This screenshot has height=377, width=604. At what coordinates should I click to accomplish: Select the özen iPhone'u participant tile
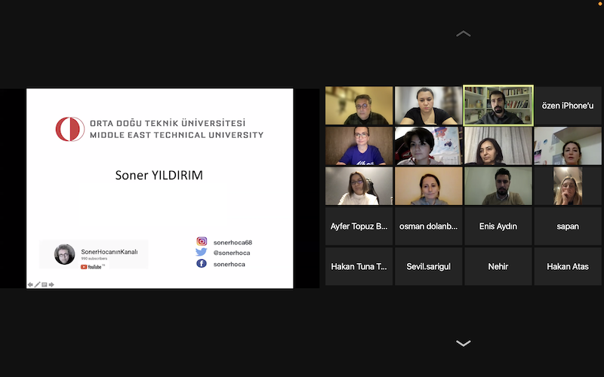coord(568,106)
